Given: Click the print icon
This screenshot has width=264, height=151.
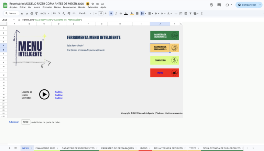Looking at the screenshot, I should (x=32, y=13).
